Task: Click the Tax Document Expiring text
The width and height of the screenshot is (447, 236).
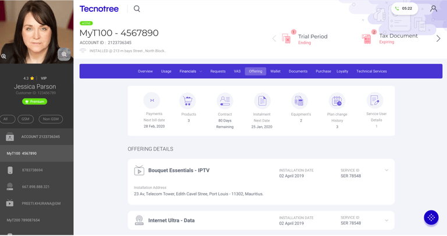Action: point(398,38)
